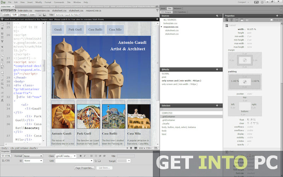Screen dimensions: 283x177
Task: Select mobile size icon in status bar
Action: coord(127,148)
